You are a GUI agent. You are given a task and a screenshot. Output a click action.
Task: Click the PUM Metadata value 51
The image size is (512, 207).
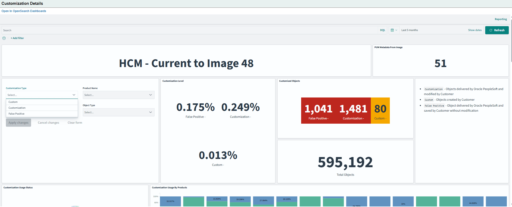point(440,64)
